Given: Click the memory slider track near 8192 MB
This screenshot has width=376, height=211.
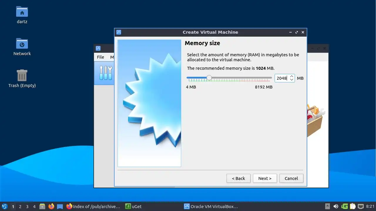Looking at the screenshot, I should [269, 78].
